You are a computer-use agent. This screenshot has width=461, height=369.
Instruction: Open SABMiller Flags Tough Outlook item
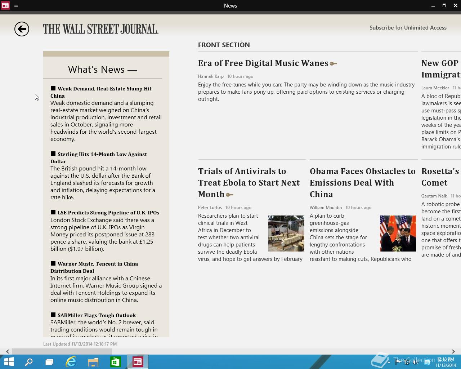click(x=93, y=315)
